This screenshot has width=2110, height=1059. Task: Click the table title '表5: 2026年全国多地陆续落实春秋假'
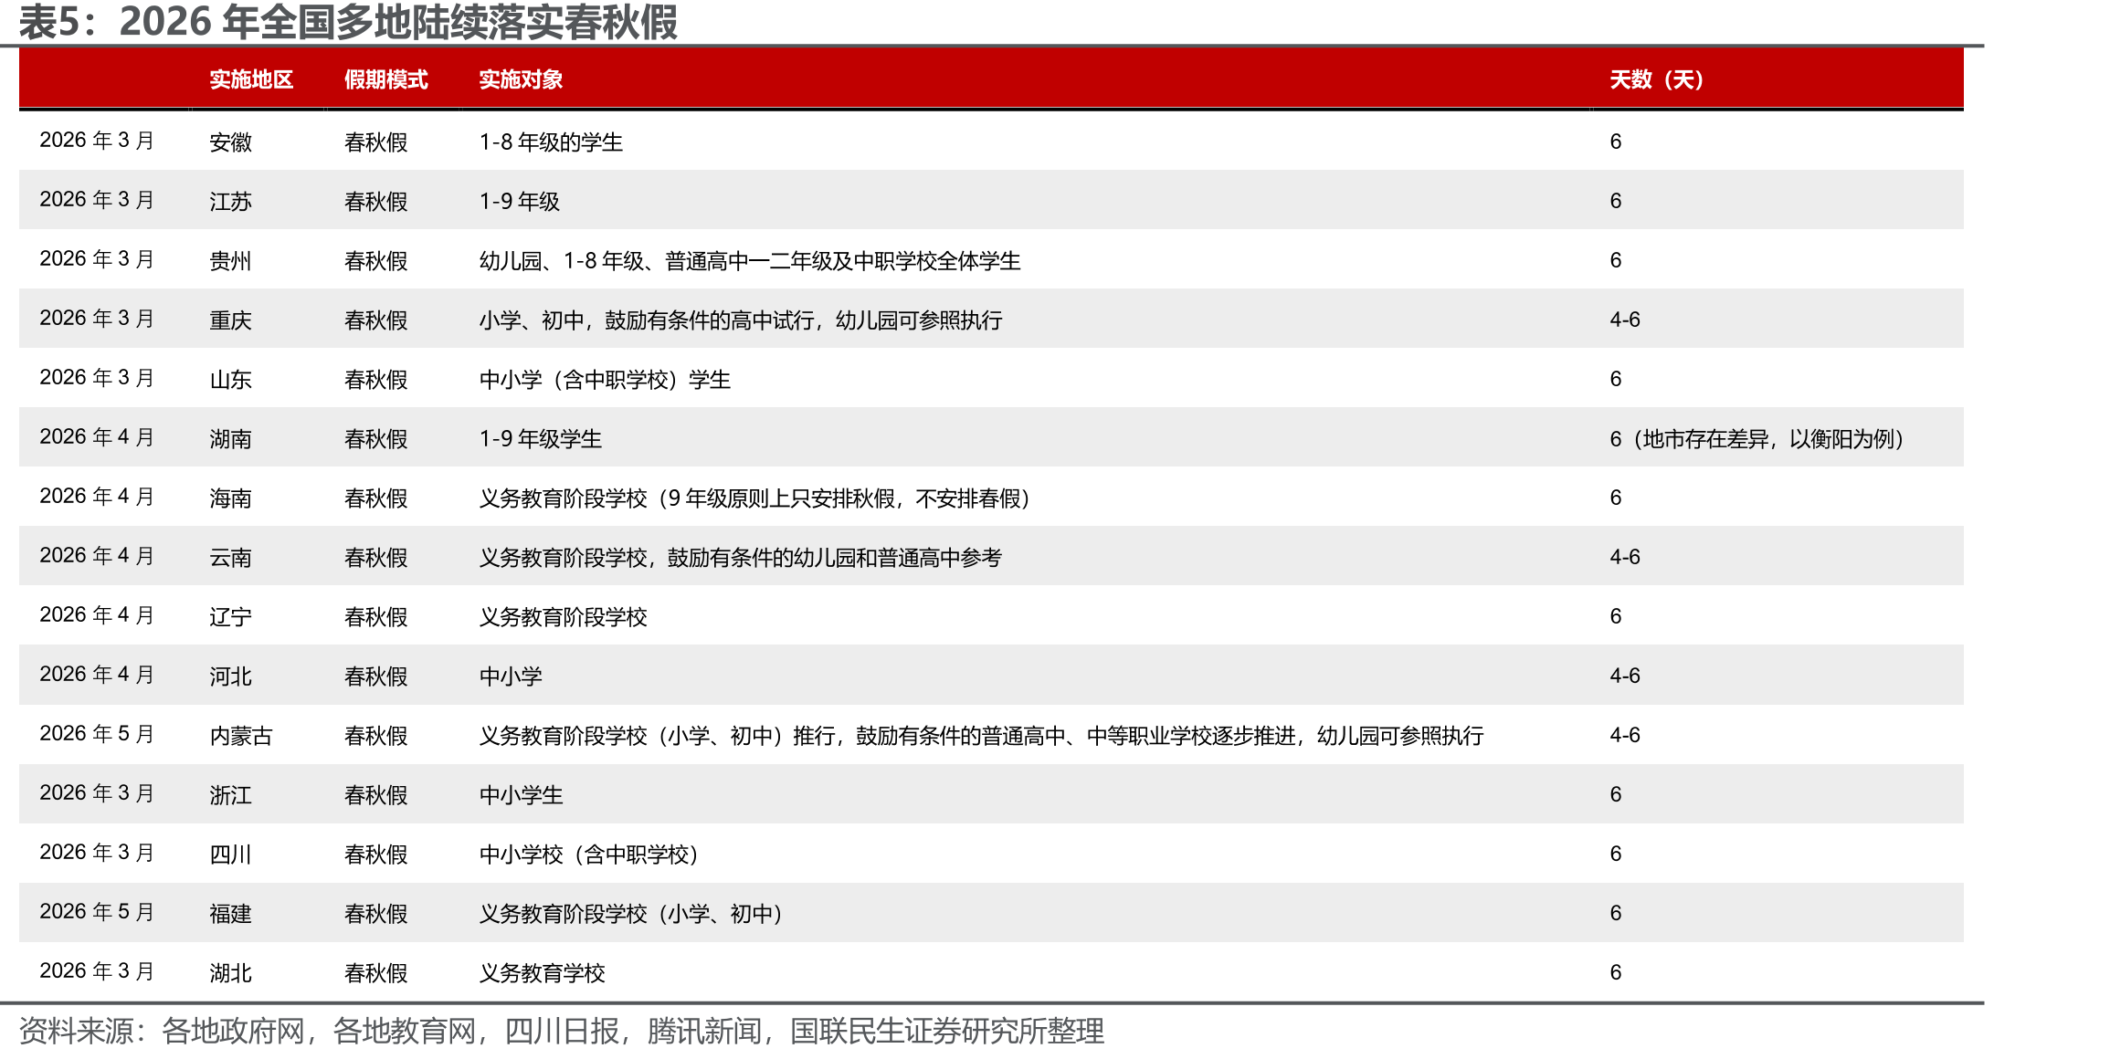[x=348, y=22]
